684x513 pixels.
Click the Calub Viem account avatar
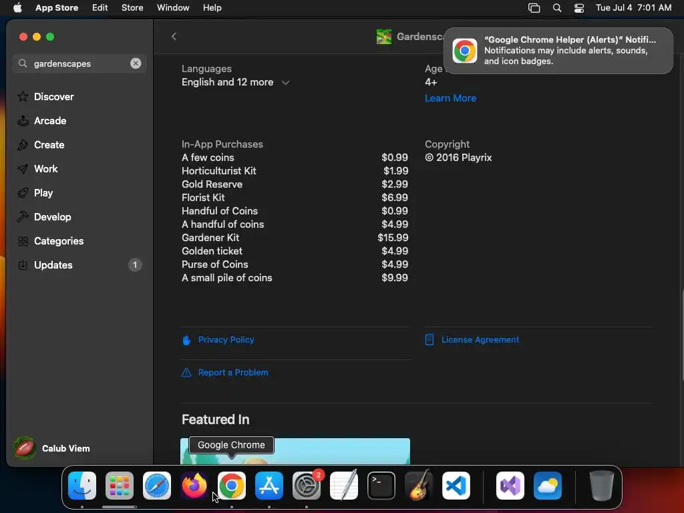25,448
